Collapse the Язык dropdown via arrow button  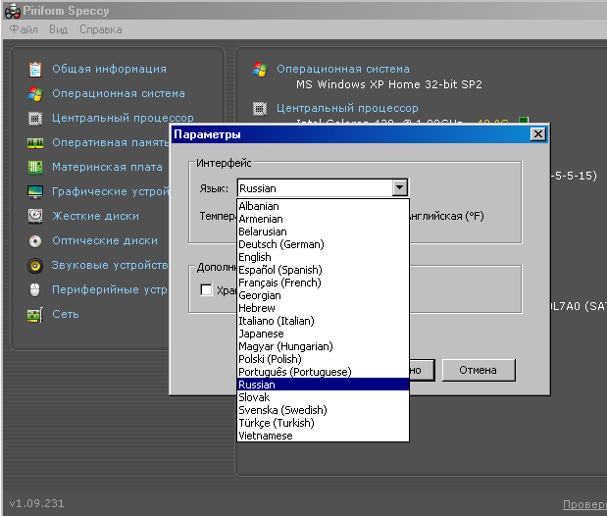coord(400,188)
